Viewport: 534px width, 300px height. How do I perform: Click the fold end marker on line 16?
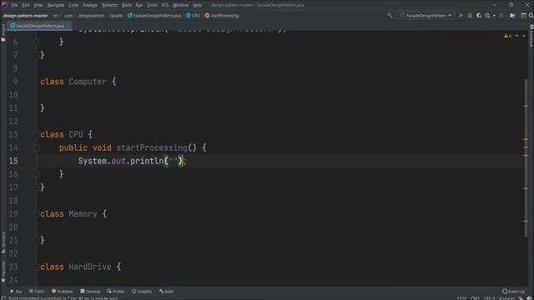point(37,174)
